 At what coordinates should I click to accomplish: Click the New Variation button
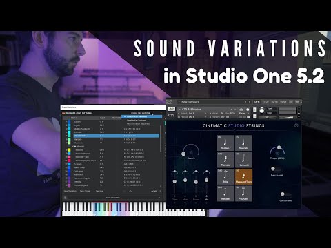pyautogui.click(x=70, y=191)
